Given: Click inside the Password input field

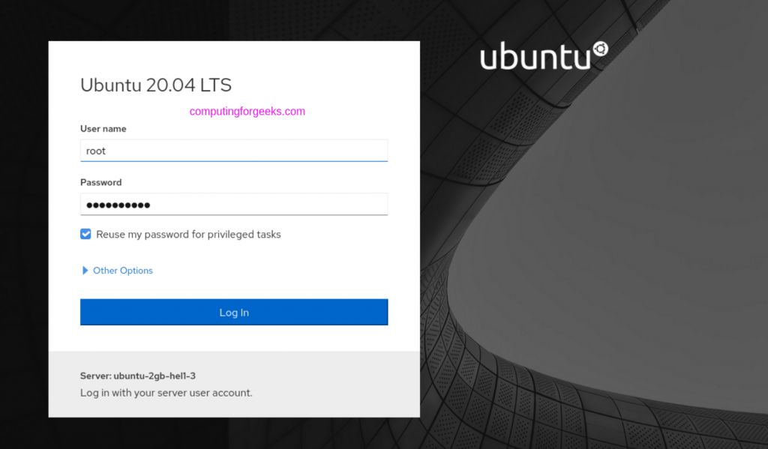Looking at the screenshot, I should [233, 204].
